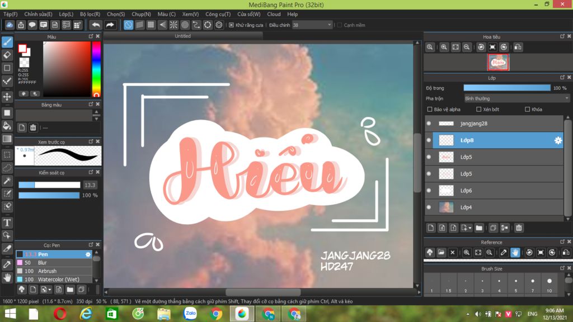Viewport: 573px width, 322px height.
Task: Open a reference image with folder icon
Action: [441, 253]
